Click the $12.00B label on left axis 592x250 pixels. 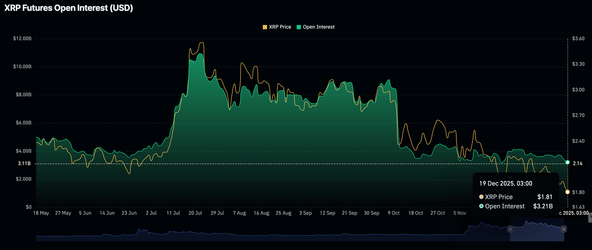tap(22, 39)
